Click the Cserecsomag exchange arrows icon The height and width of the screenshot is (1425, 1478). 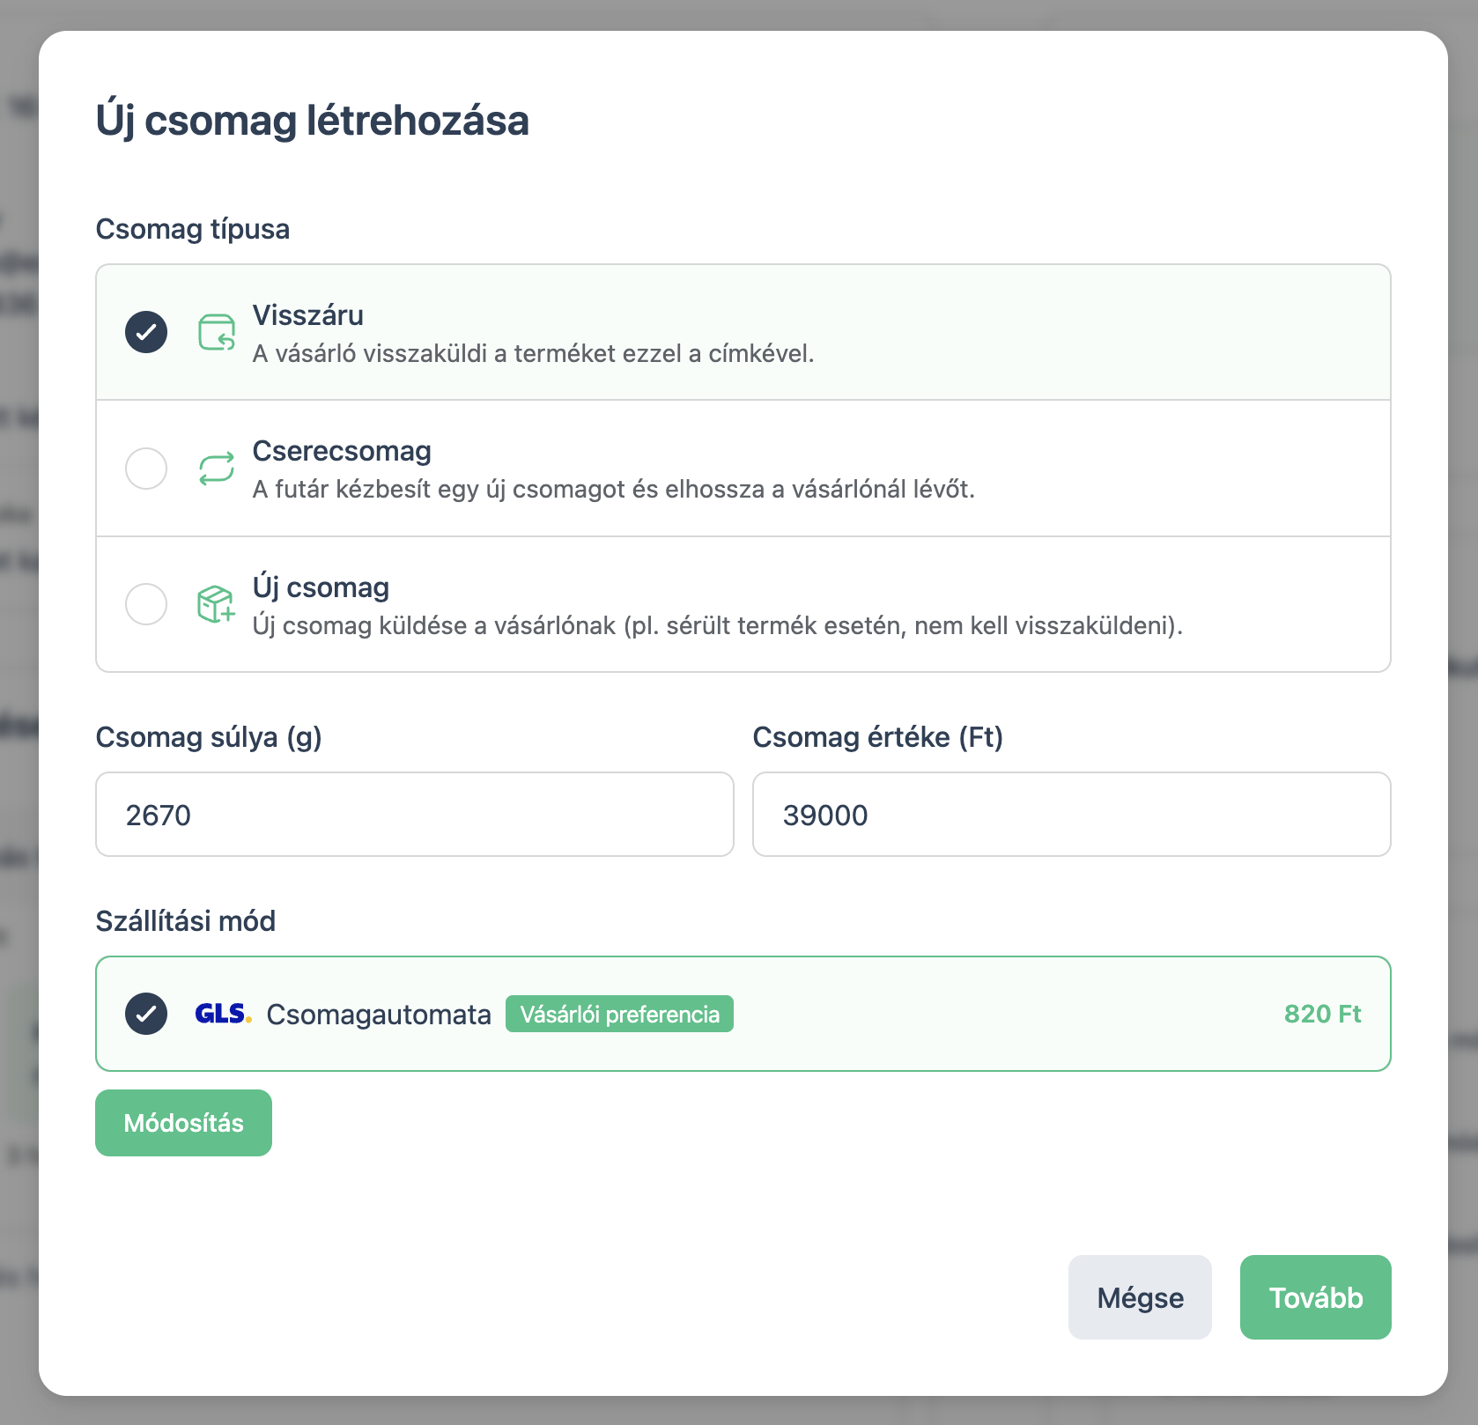point(217,469)
